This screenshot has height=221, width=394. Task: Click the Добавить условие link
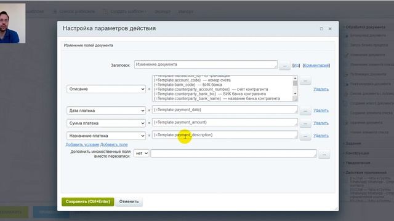pyautogui.click(x=82, y=145)
